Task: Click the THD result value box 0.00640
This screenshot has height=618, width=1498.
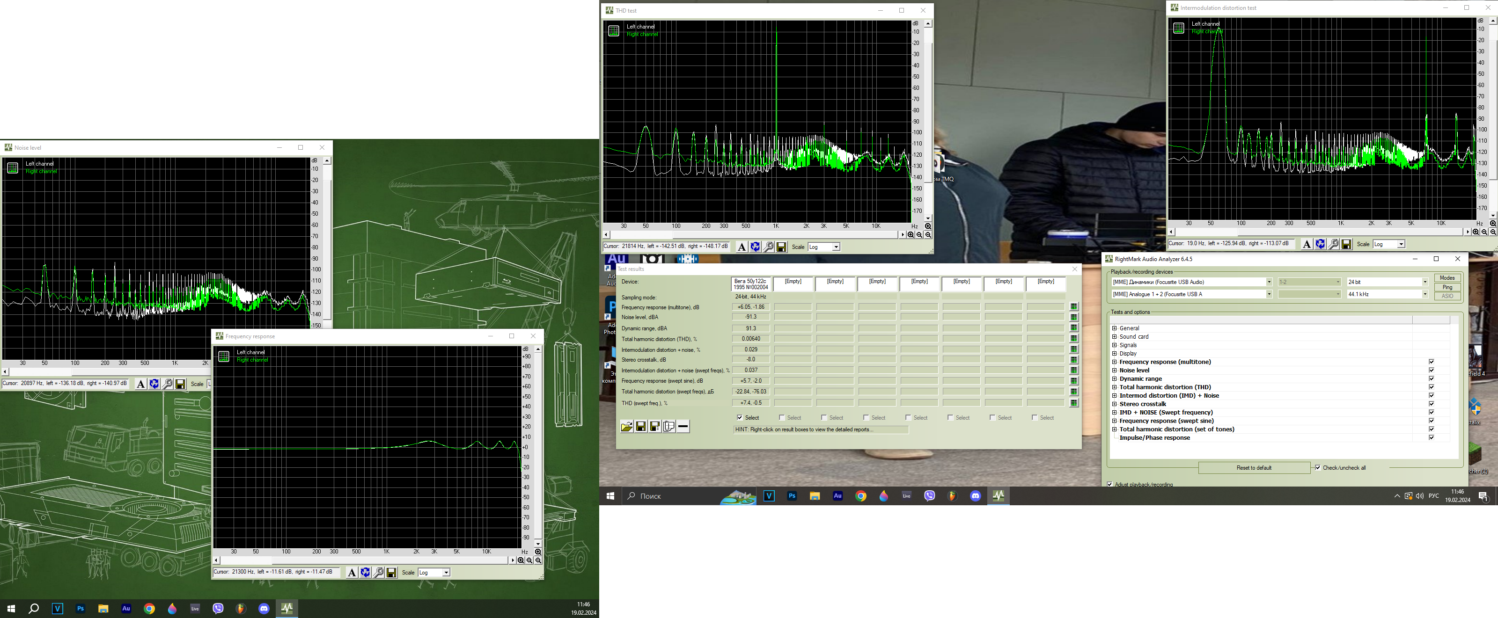Action: pos(751,339)
